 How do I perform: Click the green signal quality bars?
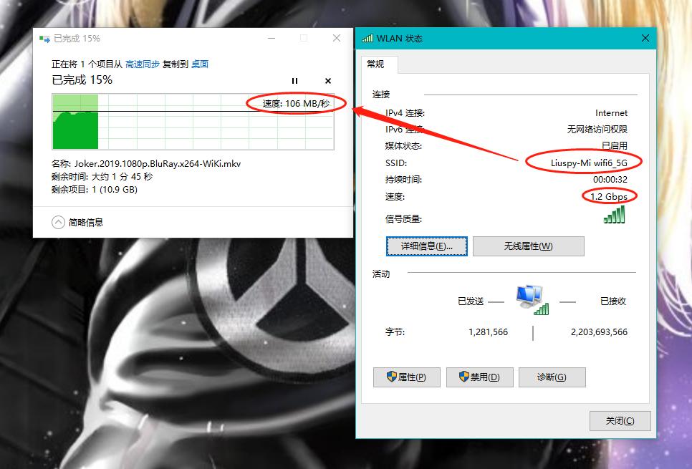pyautogui.click(x=615, y=213)
